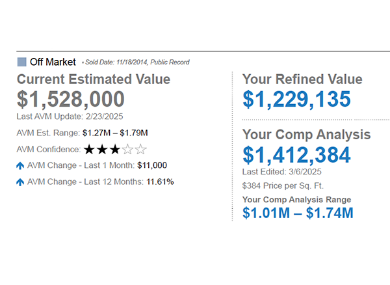This screenshot has width=390, height=285.
Task: Click the $1,528,000 current estimated value
Action: tap(70, 100)
